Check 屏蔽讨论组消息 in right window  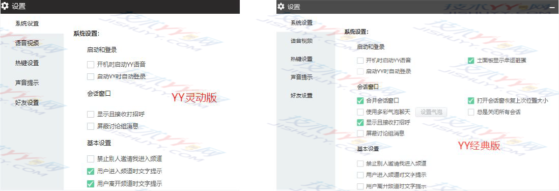[x=360, y=133]
